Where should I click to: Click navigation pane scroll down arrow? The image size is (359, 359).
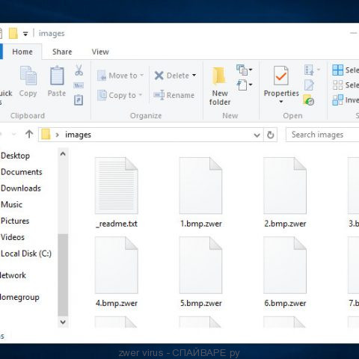pos(63,322)
